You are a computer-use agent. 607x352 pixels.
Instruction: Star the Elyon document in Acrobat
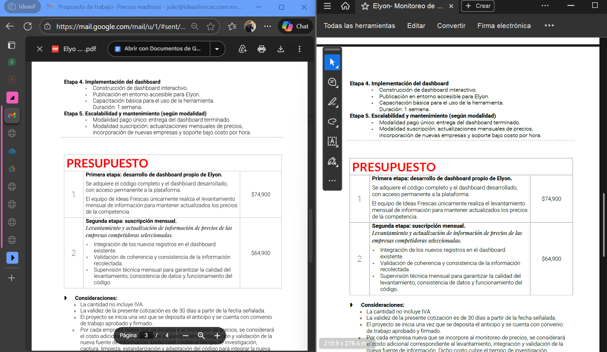pos(365,6)
